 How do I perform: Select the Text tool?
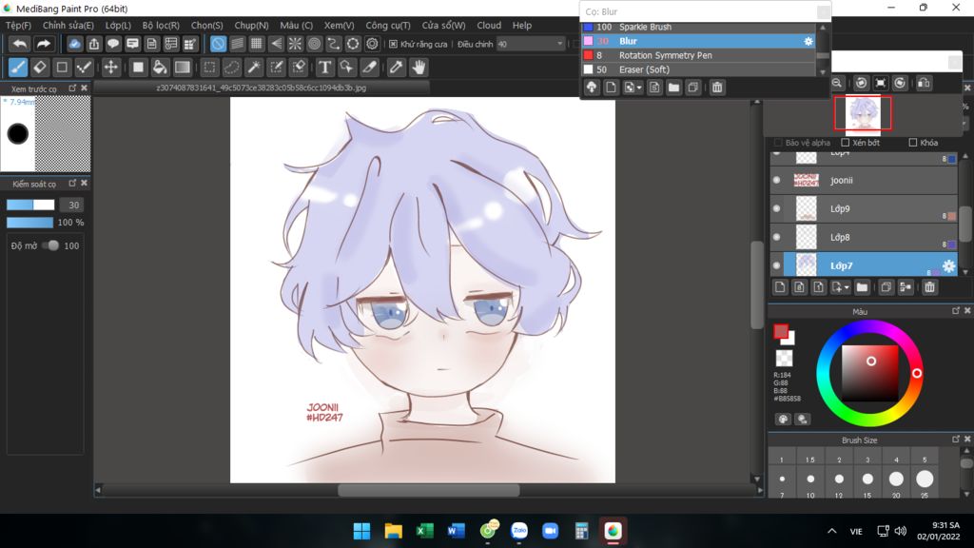(324, 68)
